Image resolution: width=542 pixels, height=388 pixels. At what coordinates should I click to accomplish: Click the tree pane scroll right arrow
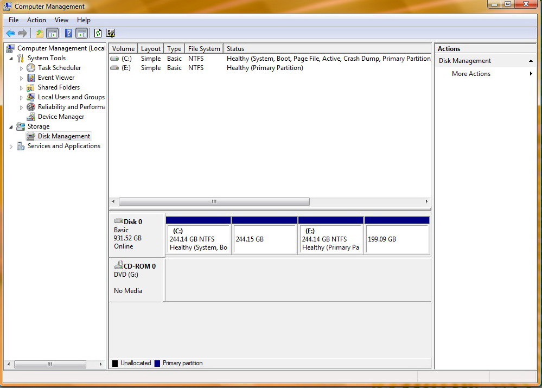[100, 364]
